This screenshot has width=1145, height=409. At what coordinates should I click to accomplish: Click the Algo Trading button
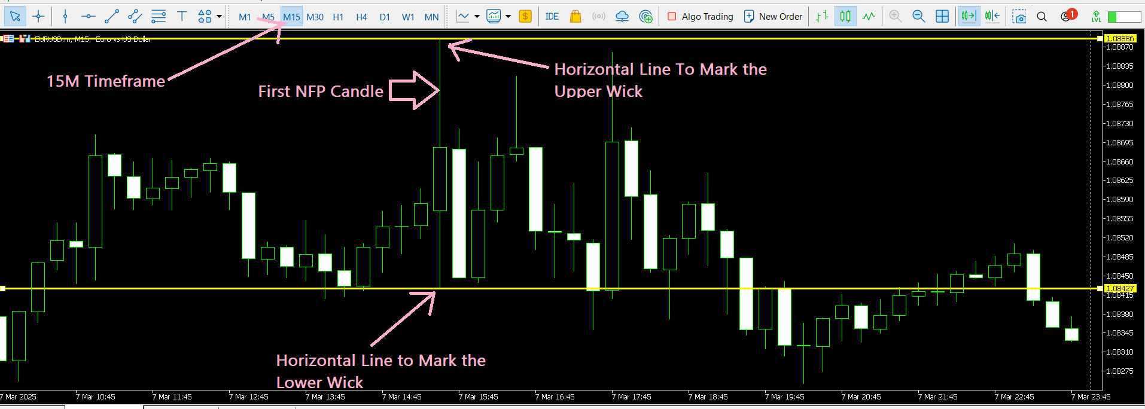click(x=700, y=17)
